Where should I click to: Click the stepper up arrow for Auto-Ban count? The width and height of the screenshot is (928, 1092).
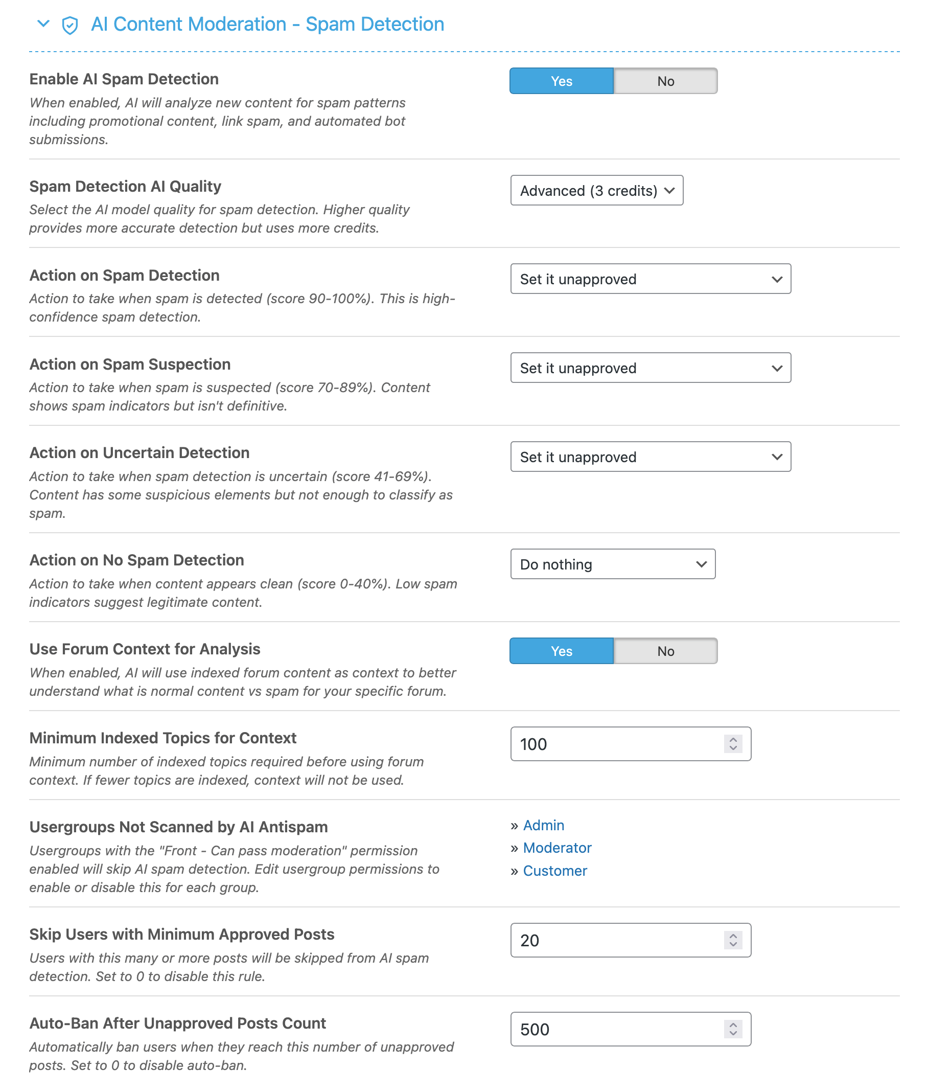pos(733,1025)
